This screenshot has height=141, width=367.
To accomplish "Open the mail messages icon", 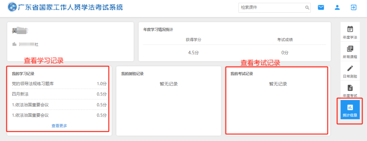I will coord(321,7).
